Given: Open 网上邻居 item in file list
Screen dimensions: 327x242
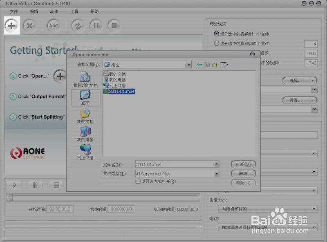Looking at the screenshot, I should tap(114, 85).
